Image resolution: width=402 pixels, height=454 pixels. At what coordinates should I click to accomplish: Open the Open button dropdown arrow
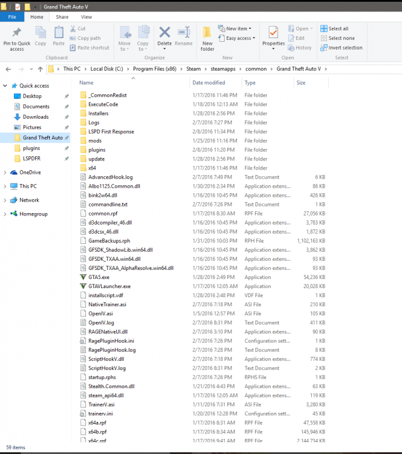pyautogui.click(x=312, y=28)
